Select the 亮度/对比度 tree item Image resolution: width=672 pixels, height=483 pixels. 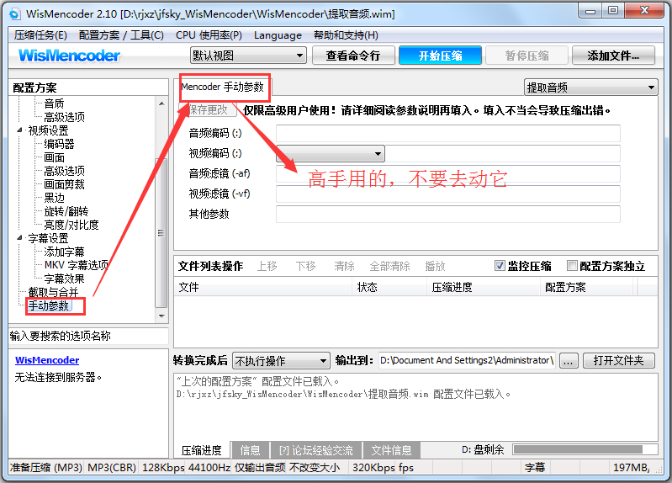coord(71,225)
